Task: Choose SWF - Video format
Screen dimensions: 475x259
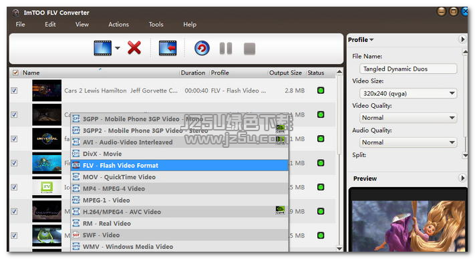Action: click(x=180, y=235)
